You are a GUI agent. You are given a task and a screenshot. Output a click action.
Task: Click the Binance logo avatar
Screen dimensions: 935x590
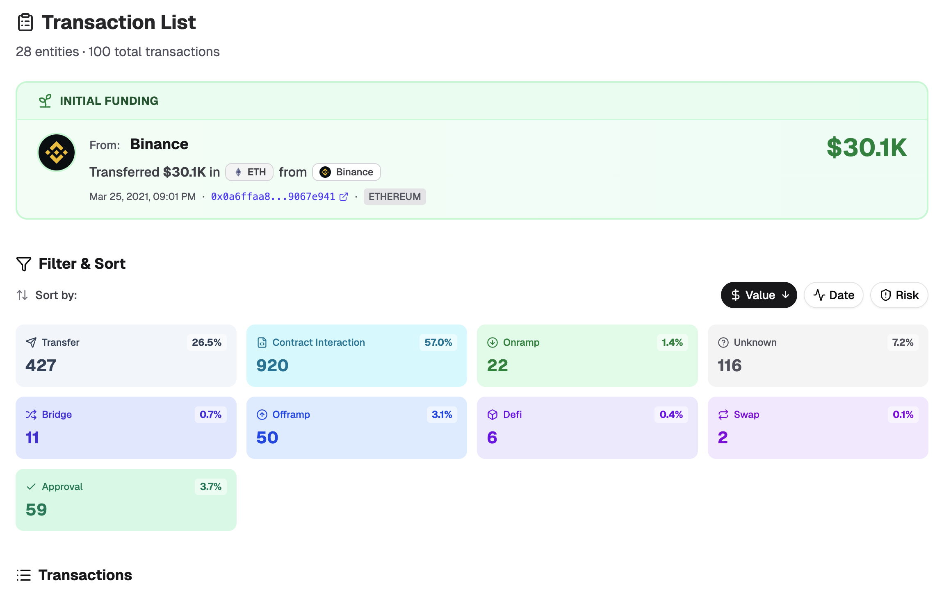pyautogui.click(x=57, y=152)
